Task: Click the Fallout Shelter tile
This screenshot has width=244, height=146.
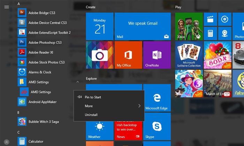Action: point(238,83)
